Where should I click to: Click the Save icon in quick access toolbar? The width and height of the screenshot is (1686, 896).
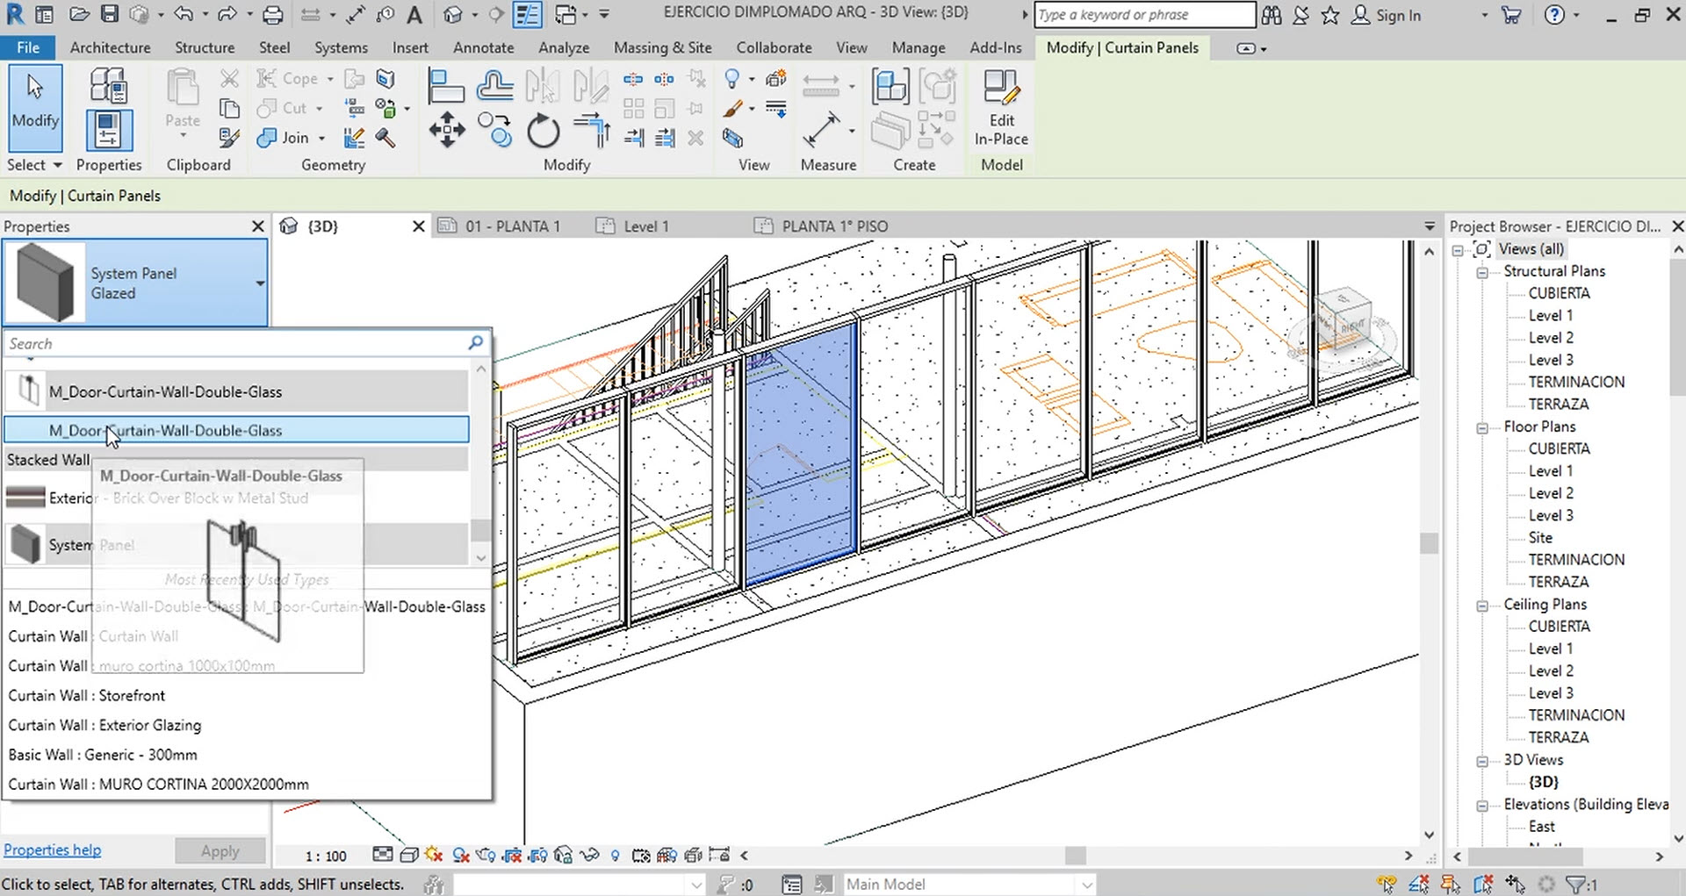109,15
